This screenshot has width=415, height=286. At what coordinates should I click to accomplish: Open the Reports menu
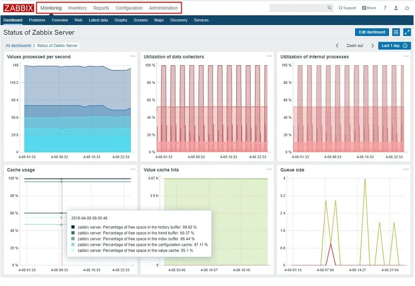[101, 8]
